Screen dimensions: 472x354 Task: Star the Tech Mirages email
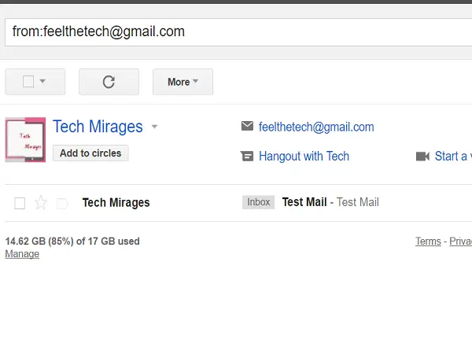(41, 203)
